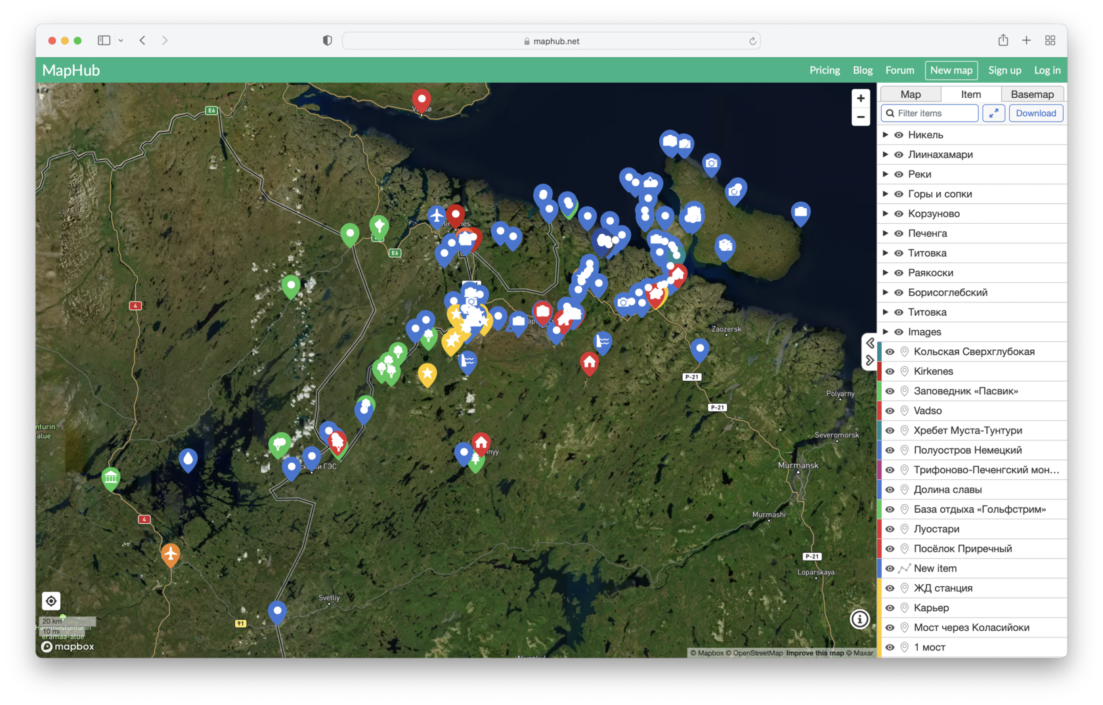Open the map info circle icon

pos(859,619)
